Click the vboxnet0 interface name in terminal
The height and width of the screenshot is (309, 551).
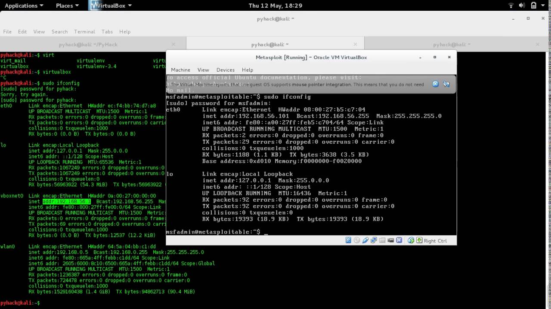pyautogui.click(x=12, y=196)
